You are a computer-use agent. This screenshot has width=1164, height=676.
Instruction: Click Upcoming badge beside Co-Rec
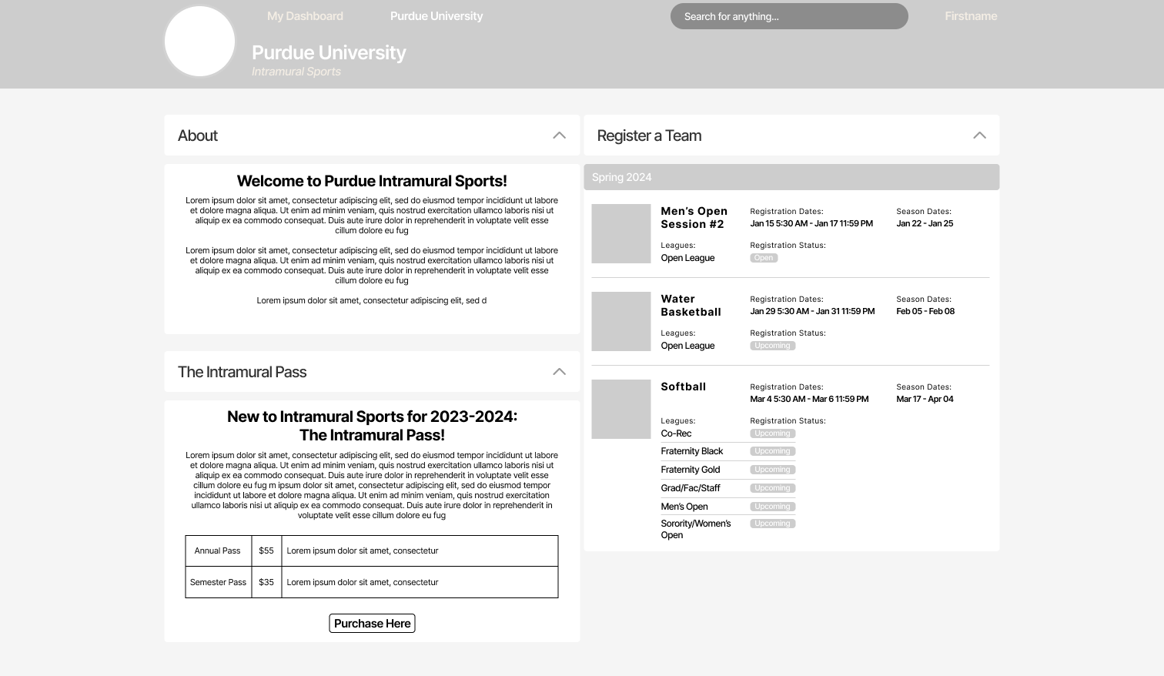coord(773,433)
